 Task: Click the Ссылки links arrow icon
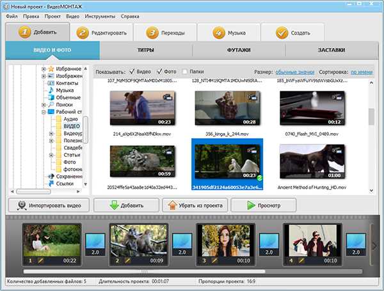pyautogui.click(x=51, y=184)
